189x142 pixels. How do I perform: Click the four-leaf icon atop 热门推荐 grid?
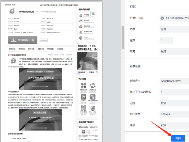pyautogui.click(x=83, y=86)
